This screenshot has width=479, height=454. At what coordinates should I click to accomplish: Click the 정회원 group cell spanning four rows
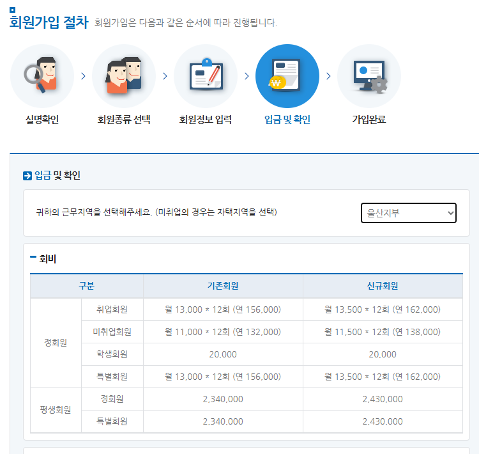56,343
